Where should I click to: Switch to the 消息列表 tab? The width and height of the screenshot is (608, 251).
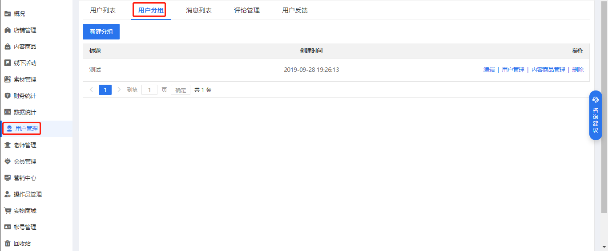199,10
